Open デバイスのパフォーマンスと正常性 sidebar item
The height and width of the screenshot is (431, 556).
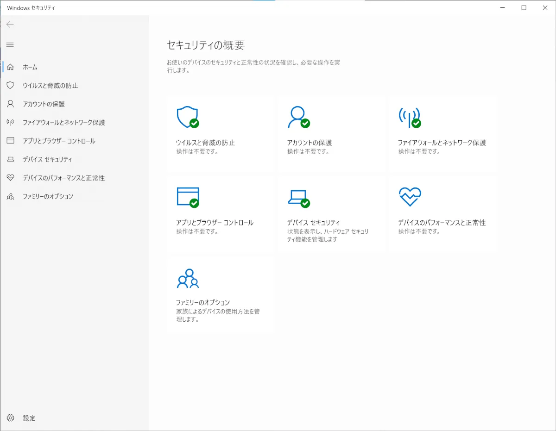[63, 178]
